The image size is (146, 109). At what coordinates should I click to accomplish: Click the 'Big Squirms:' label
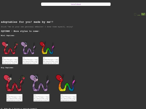[7, 68]
